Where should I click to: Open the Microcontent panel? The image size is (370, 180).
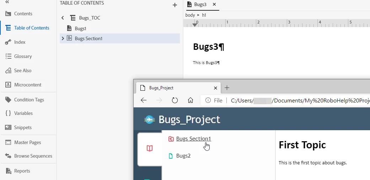click(x=28, y=85)
